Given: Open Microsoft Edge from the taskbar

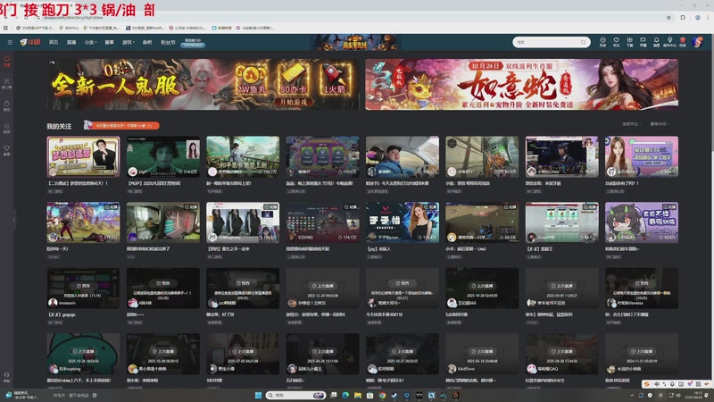Looking at the screenshot, I should [x=345, y=395].
